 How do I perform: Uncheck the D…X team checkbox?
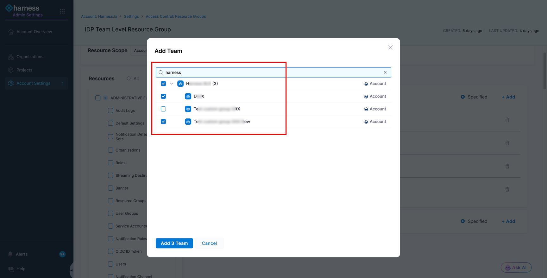(x=163, y=96)
